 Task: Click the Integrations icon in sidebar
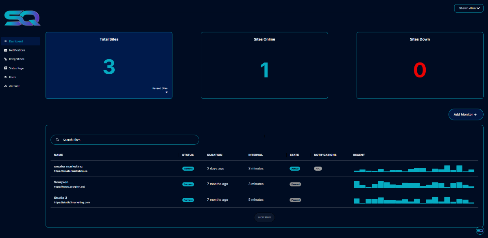coord(5,59)
